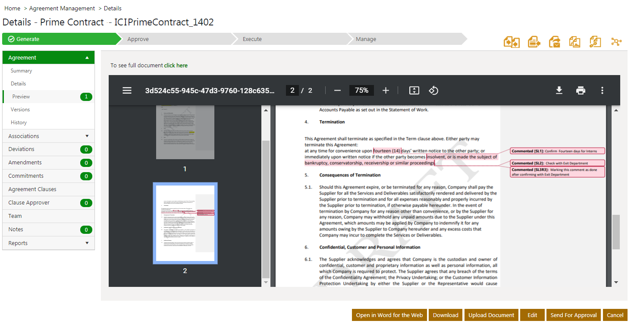The width and height of the screenshot is (631, 327).
Task: Zoom out the PDF with minus button
Action: [x=338, y=91]
